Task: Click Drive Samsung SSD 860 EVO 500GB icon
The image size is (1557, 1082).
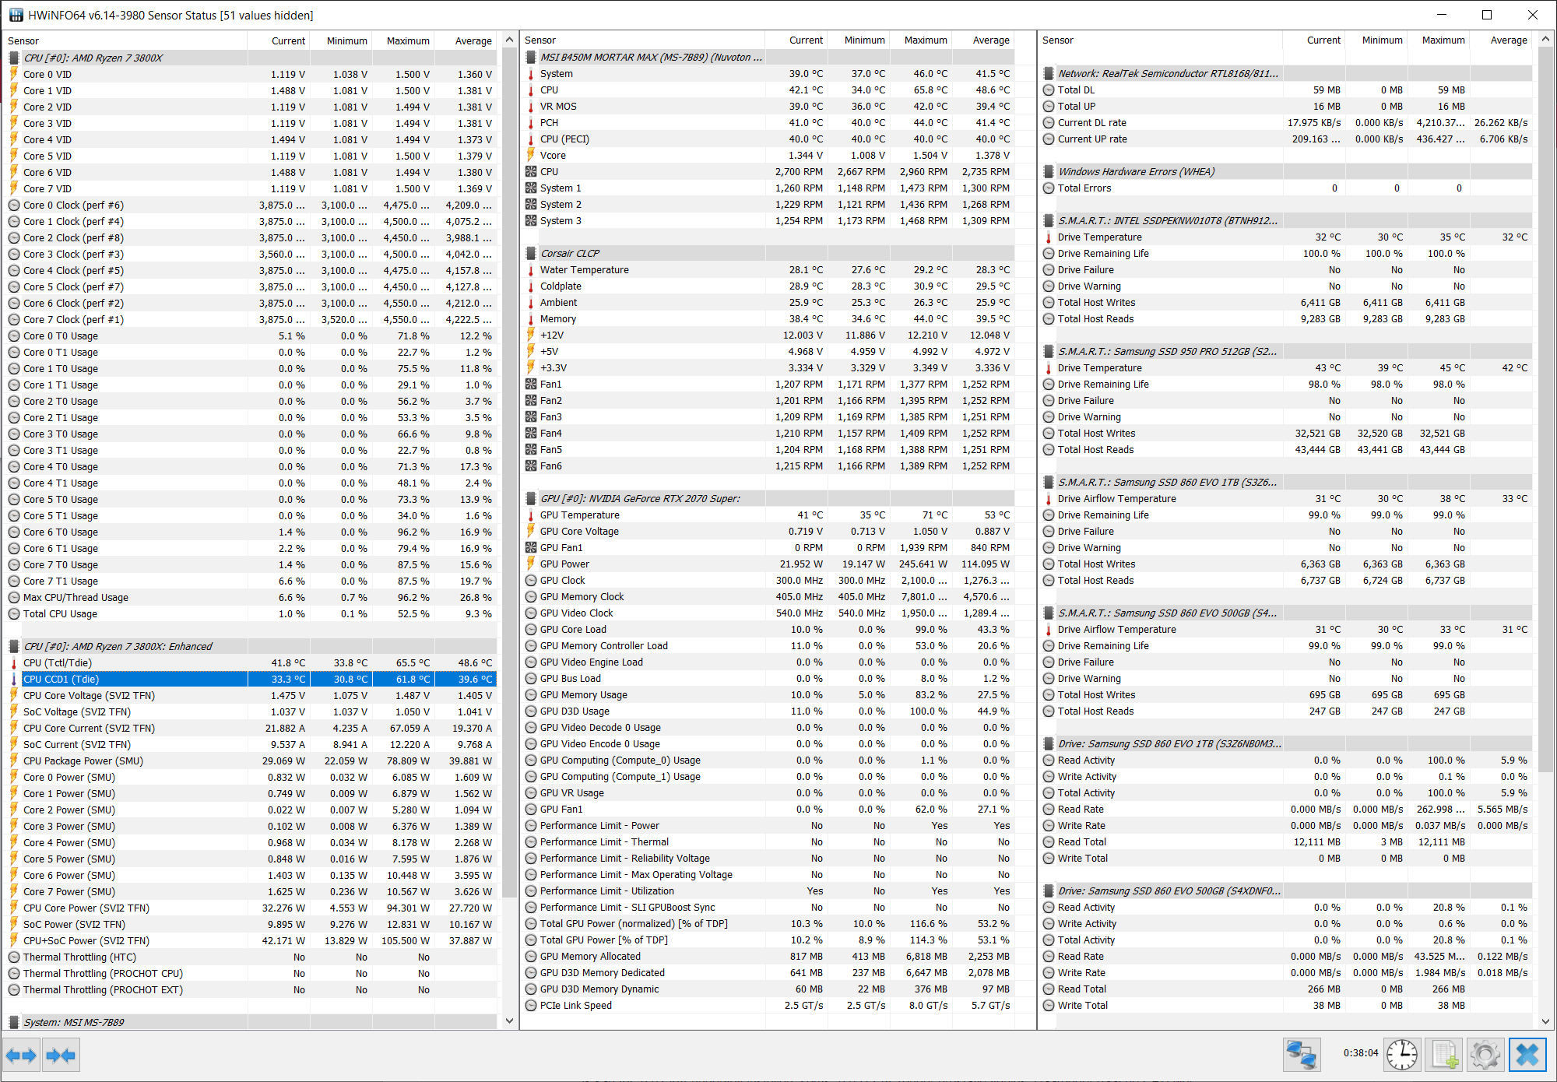Action: 1049,891
